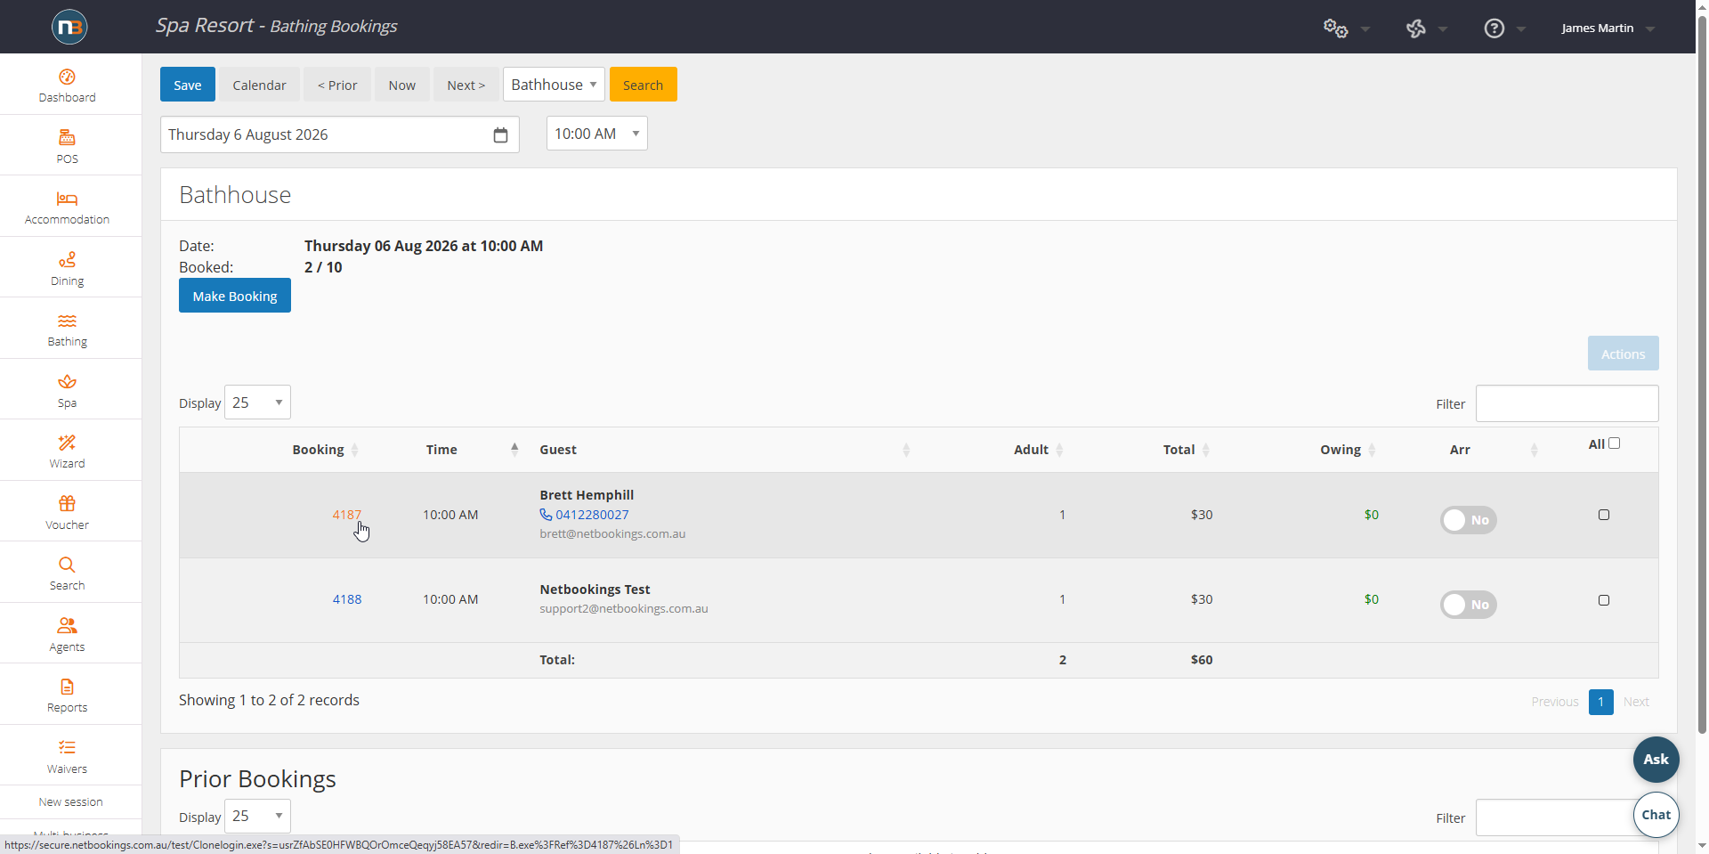Open the Chat bubble
This screenshot has width=1709, height=854.
tap(1656, 815)
